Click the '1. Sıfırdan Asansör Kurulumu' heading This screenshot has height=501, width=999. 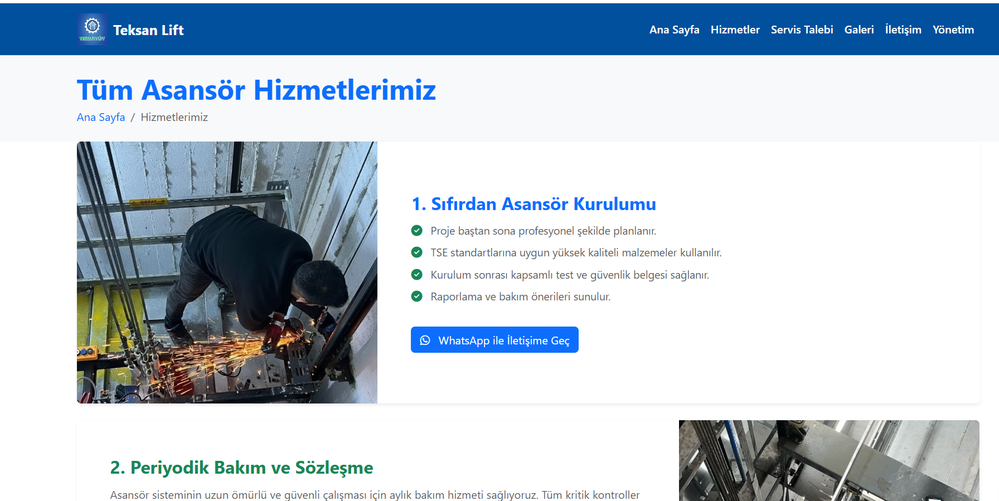click(534, 204)
